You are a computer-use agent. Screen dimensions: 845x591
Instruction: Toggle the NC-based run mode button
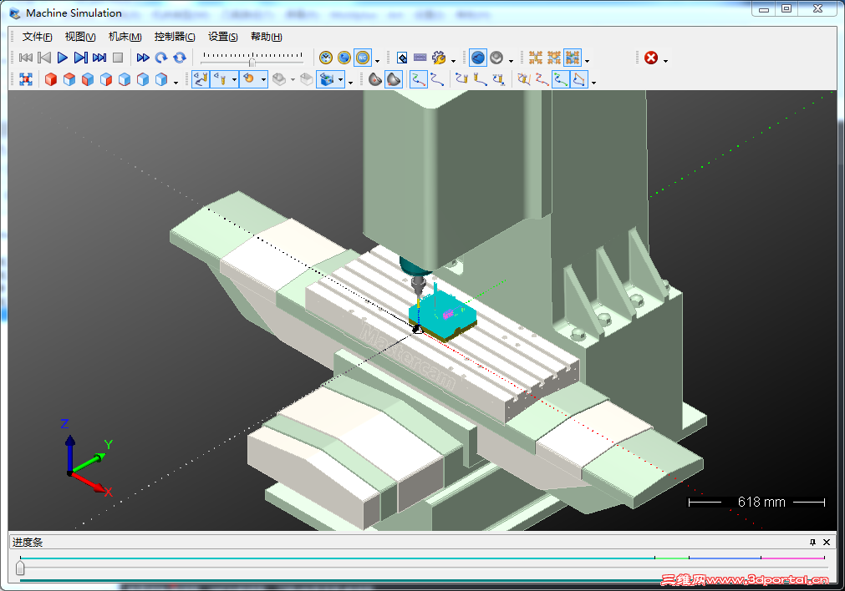(363, 58)
